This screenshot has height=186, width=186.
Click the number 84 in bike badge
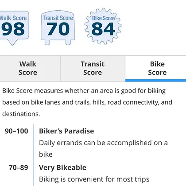pos(103,29)
